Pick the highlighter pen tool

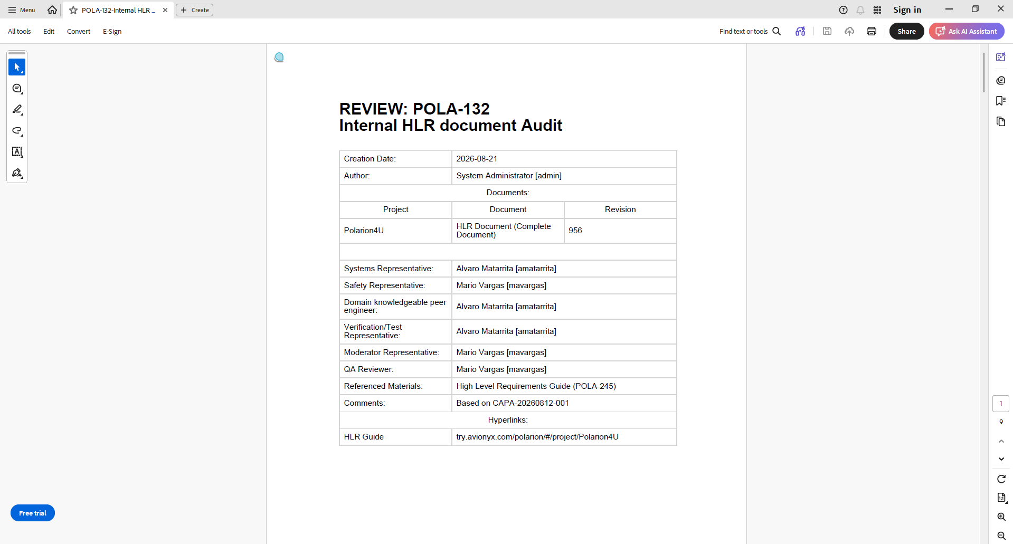click(x=17, y=110)
